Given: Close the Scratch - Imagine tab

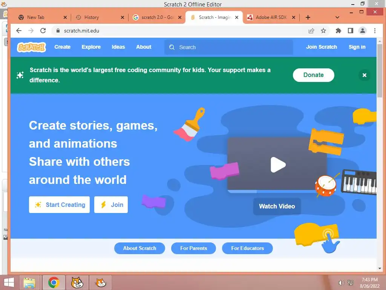Looking at the screenshot, I should [237, 17].
